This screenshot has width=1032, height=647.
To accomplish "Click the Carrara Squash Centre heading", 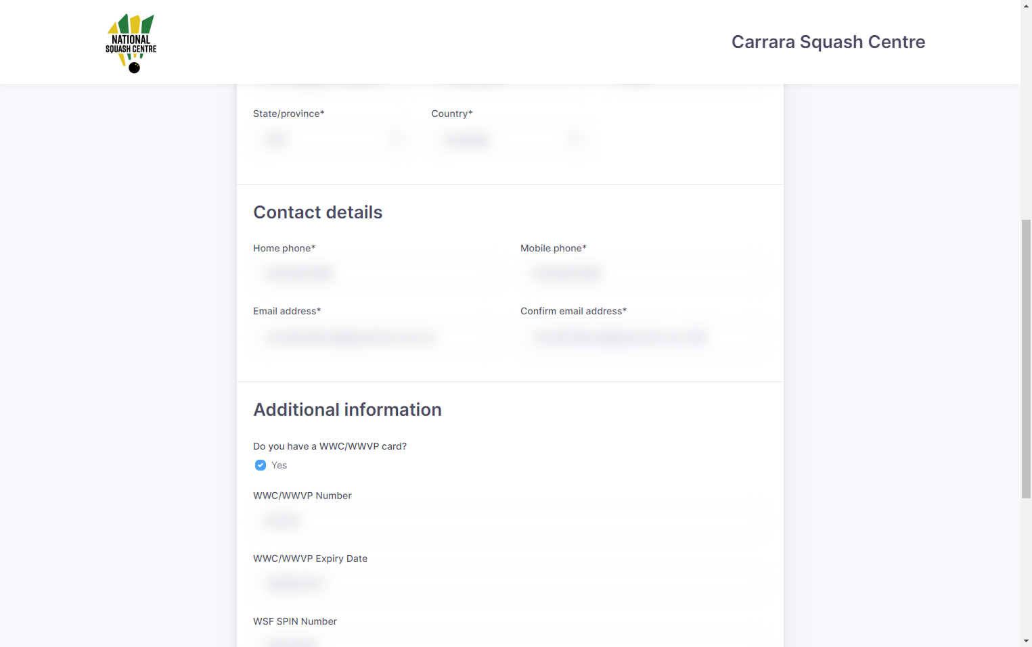I will coord(828,42).
